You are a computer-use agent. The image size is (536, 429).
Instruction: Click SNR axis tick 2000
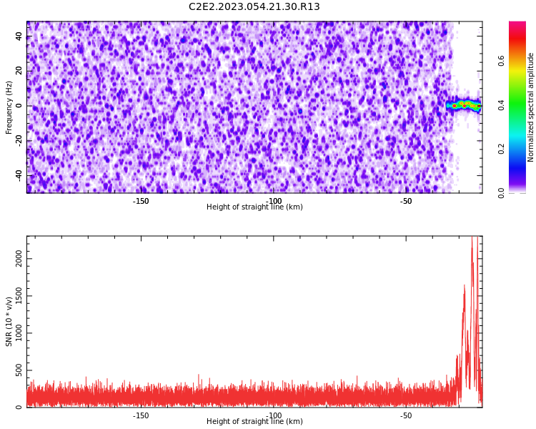pos(19,258)
